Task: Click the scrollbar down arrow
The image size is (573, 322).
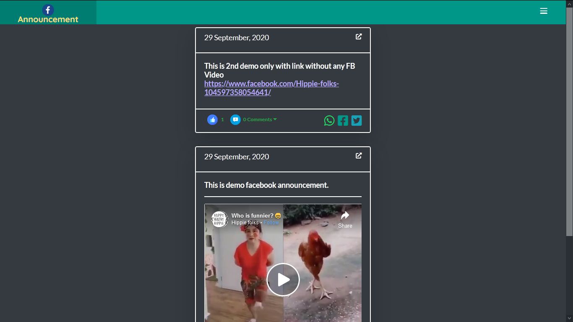Action: point(570,318)
